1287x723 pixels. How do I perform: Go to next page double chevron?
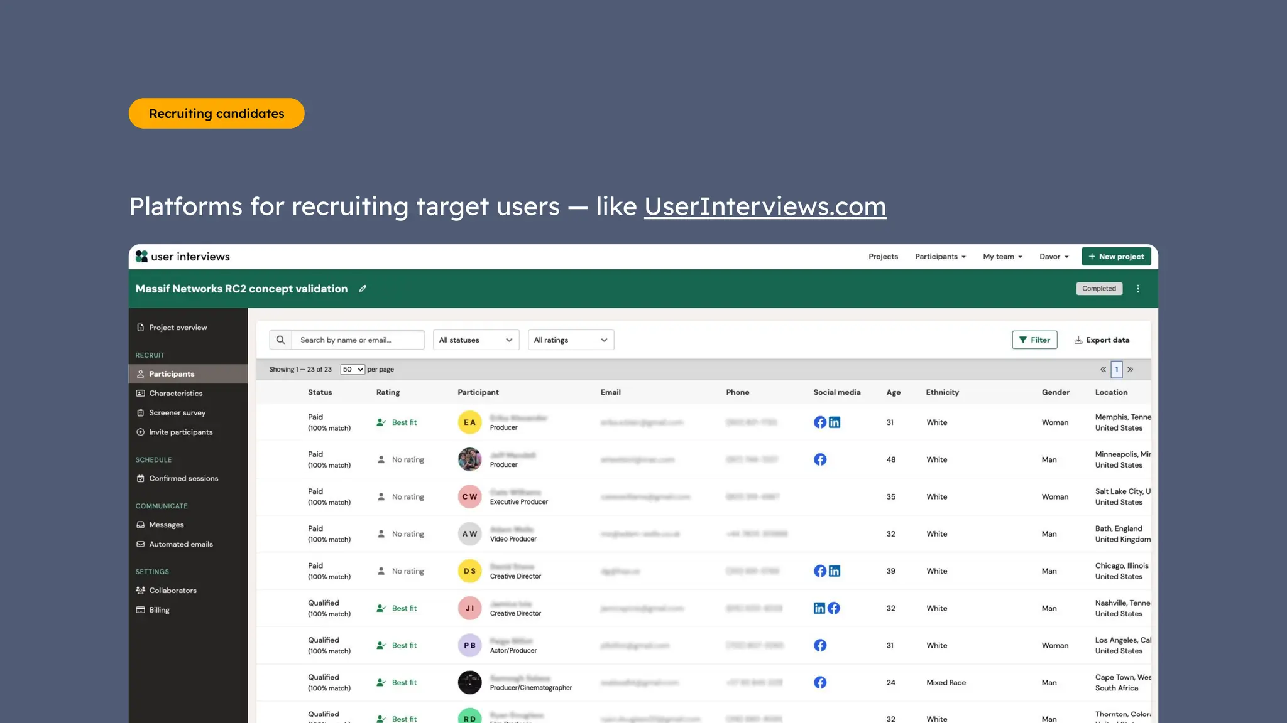pos(1131,370)
